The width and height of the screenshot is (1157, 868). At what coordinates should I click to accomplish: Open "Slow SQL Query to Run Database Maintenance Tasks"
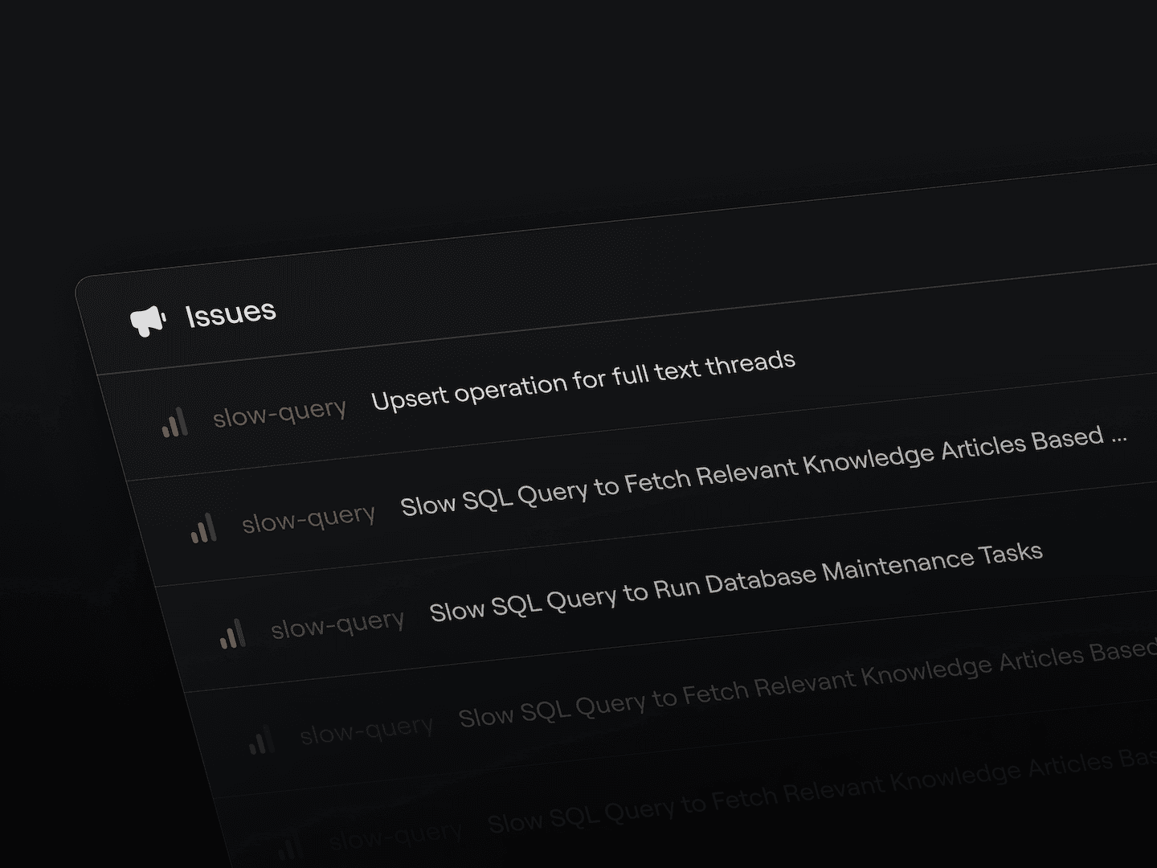coord(736,582)
